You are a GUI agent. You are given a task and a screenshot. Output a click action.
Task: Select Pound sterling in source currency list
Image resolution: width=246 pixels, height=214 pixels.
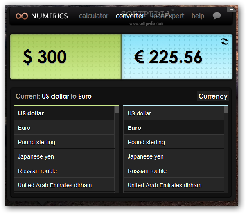[x=64, y=142]
